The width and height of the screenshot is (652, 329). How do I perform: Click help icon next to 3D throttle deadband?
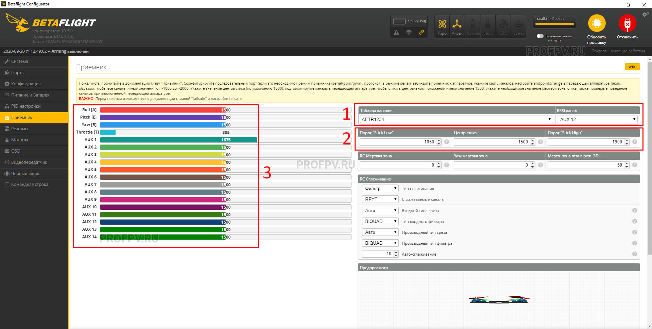tap(635, 165)
